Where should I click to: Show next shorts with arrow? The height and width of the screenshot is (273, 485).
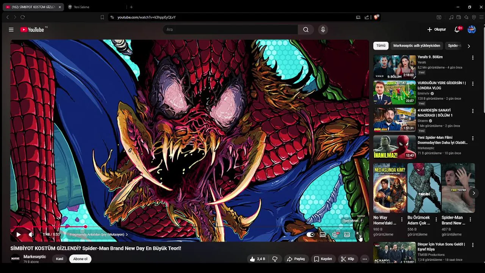tap(474, 193)
